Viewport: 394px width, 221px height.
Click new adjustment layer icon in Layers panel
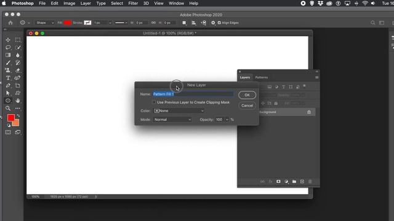tap(286, 182)
